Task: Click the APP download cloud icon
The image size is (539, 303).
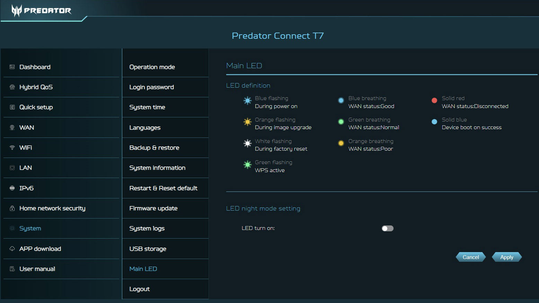Action: [12, 249]
